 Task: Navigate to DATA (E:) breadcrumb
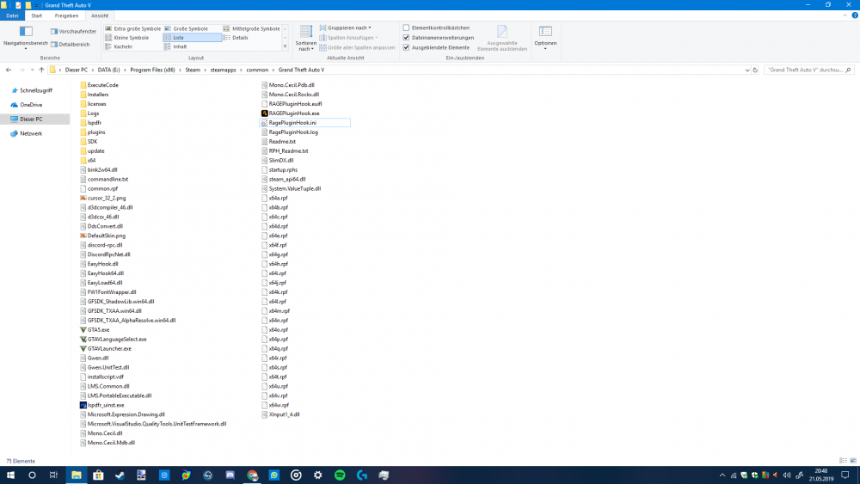(x=108, y=70)
